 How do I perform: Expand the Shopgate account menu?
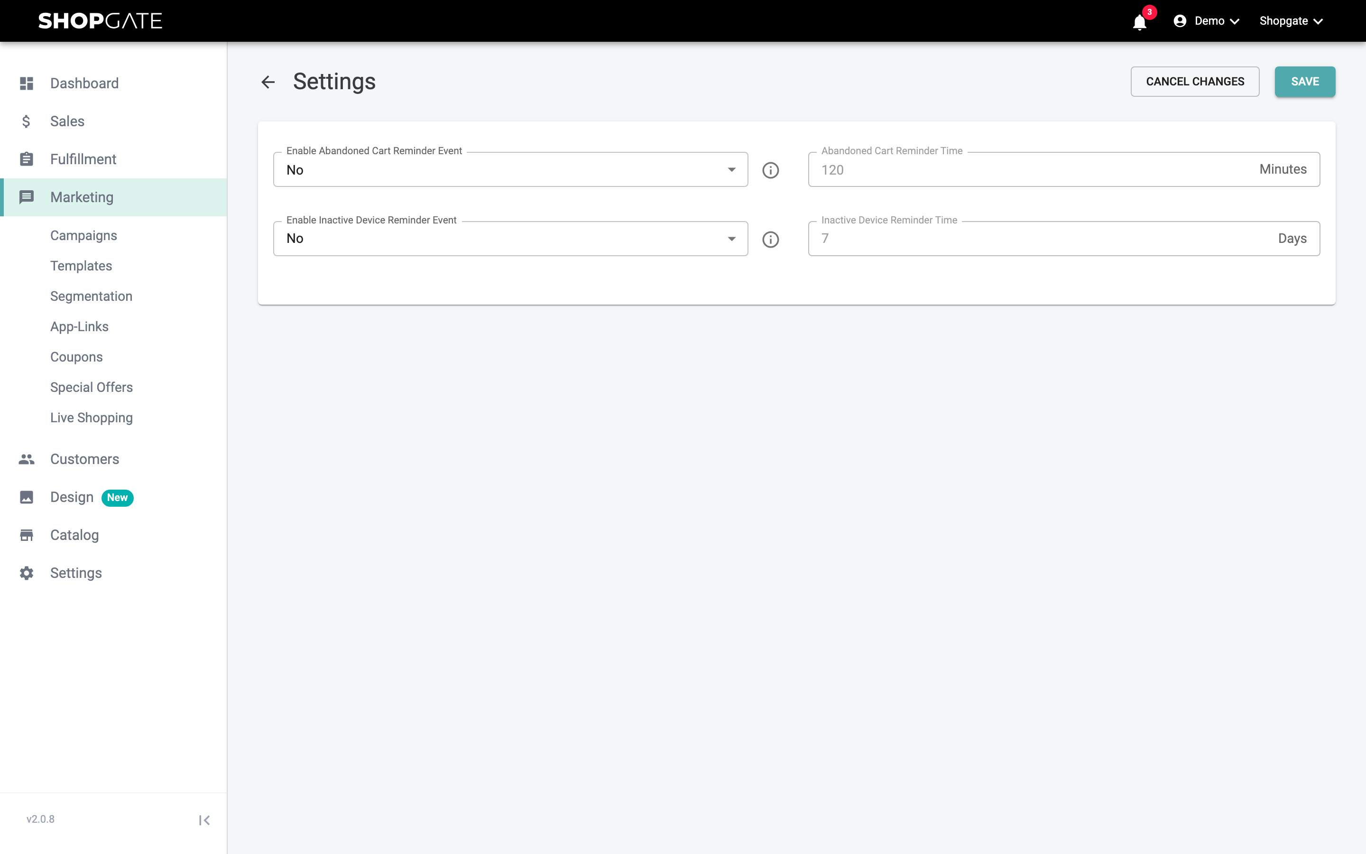[x=1291, y=21]
